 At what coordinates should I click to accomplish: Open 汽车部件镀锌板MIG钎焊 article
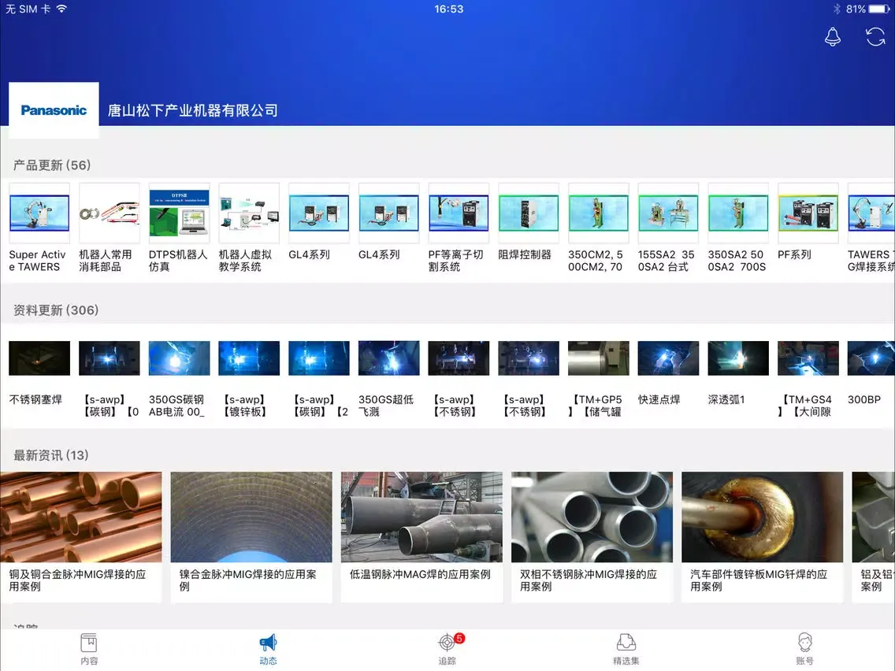tap(762, 517)
